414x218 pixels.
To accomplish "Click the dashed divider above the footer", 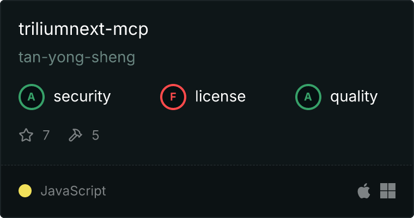I will click(x=207, y=165).
